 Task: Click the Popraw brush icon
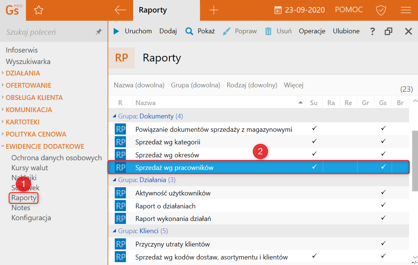pyautogui.click(x=226, y=31)
